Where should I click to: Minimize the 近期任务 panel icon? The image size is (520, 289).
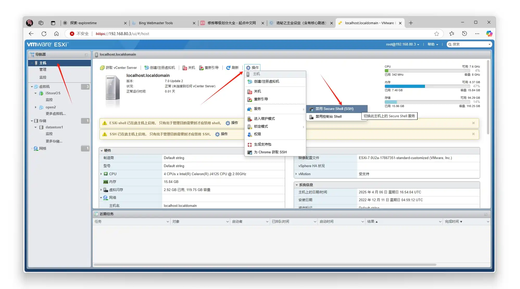(x=486, y=214)
